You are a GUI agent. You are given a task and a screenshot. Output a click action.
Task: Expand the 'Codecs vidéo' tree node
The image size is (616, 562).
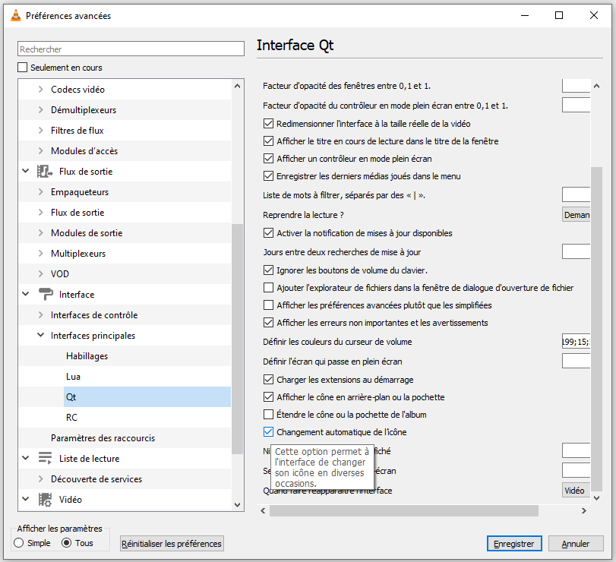click(x=41, y=90)
